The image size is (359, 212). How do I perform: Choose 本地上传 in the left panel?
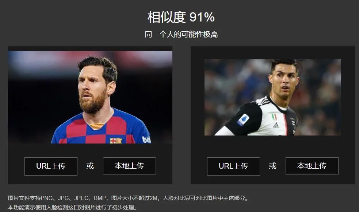[129, 166]
